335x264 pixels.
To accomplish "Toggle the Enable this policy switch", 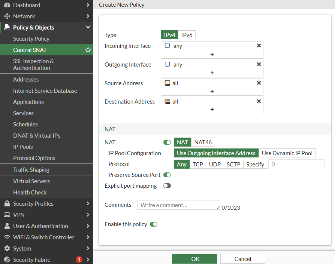I will click(154, 224).
